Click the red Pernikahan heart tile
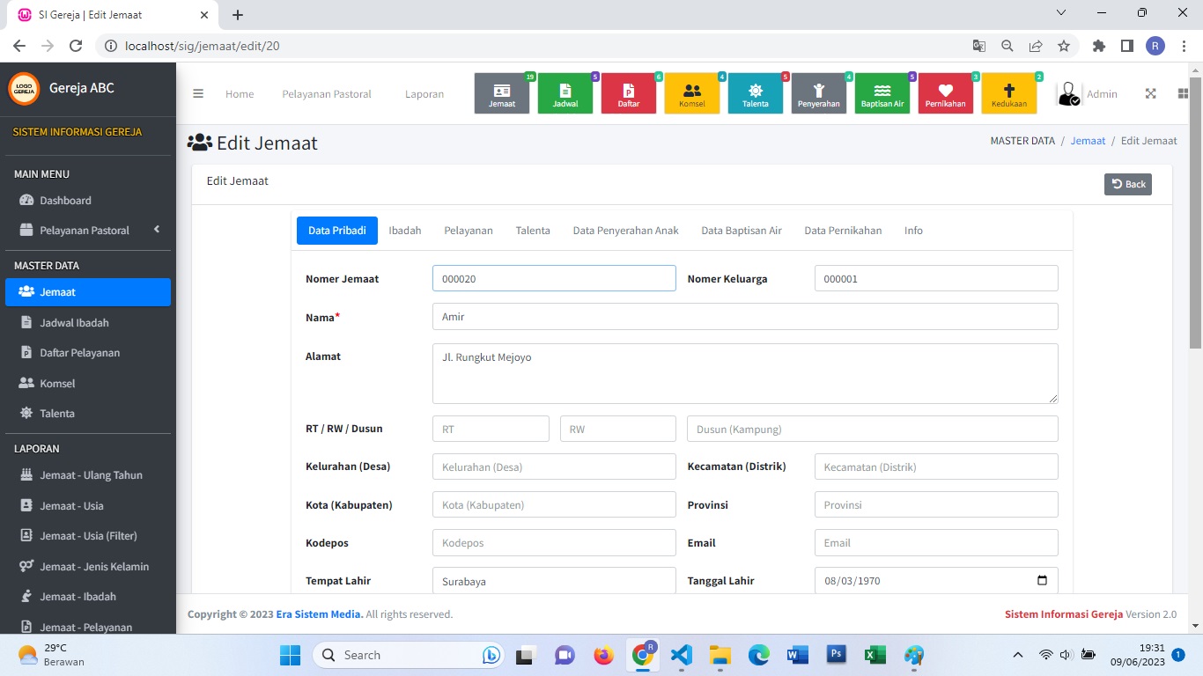 pyautogui.click(x=946, y=93)
